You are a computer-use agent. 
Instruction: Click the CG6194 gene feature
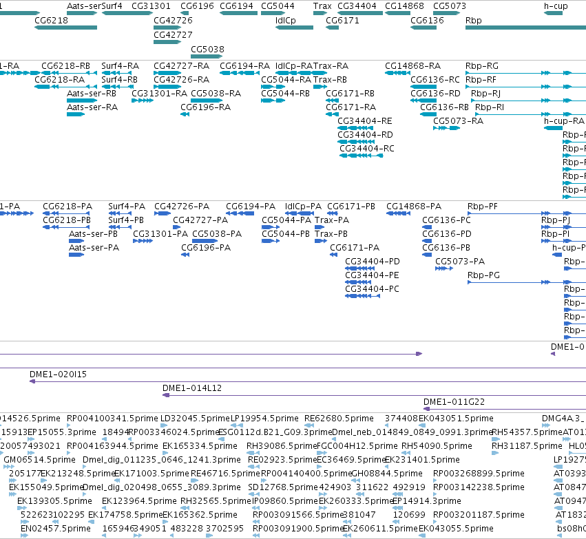pyautogui.click(x=238, y=13)
